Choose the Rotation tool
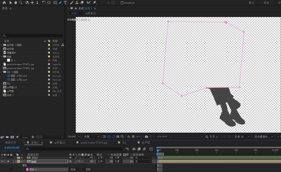Viewport: 281px width, 172px height. point(43,3)
